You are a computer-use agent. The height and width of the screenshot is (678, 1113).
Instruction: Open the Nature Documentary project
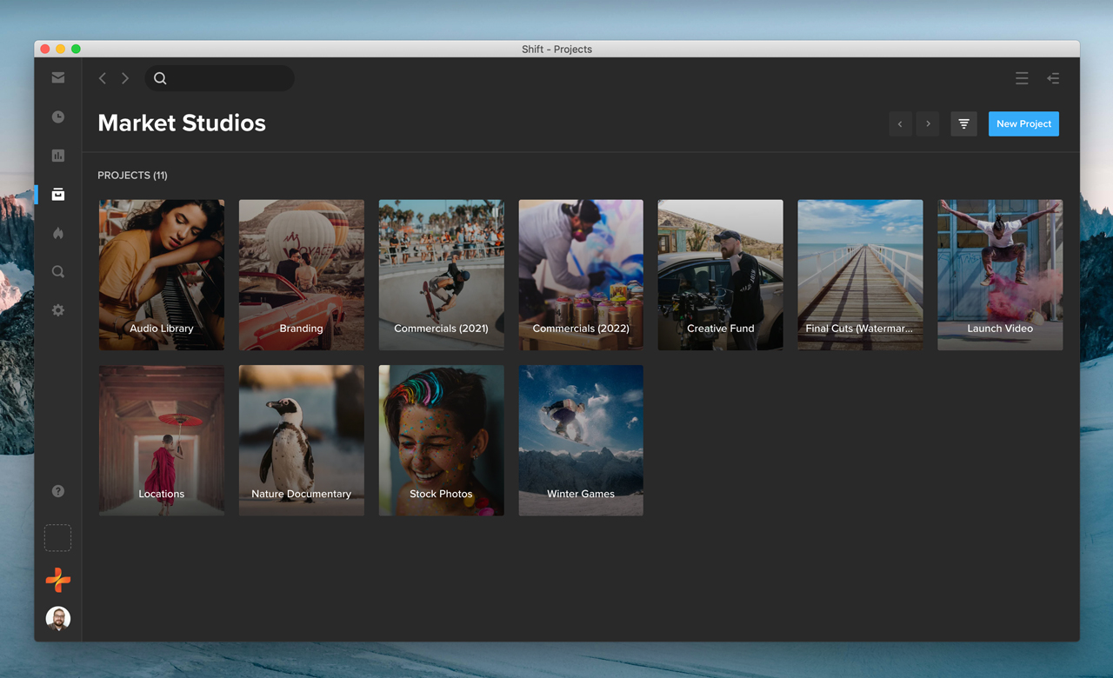point(302,441)
